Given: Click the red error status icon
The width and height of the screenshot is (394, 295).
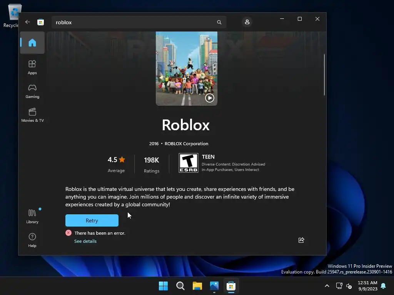Looking at the screenshot, I should (68, 233).
